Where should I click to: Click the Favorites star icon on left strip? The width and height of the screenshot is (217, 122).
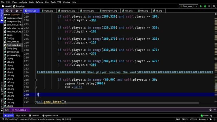[x=2, y=110]
